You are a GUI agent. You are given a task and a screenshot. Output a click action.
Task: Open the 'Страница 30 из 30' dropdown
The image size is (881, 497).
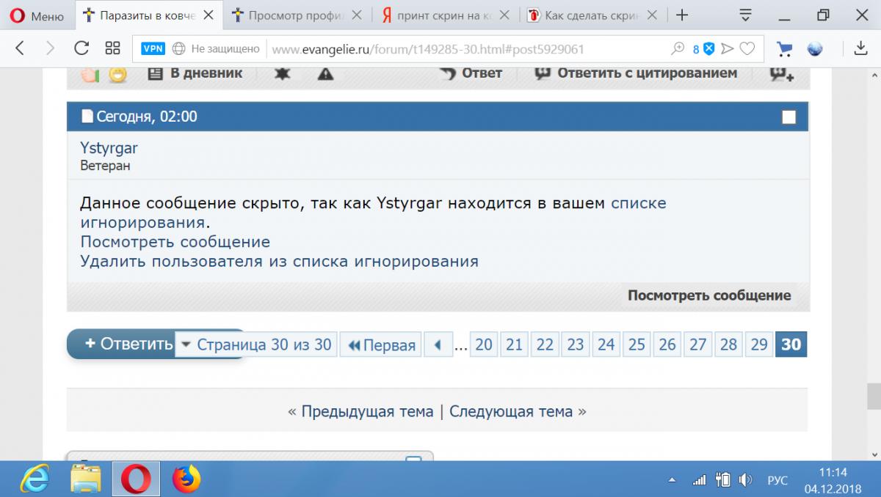pyautogui.click(x=256, y=345)
